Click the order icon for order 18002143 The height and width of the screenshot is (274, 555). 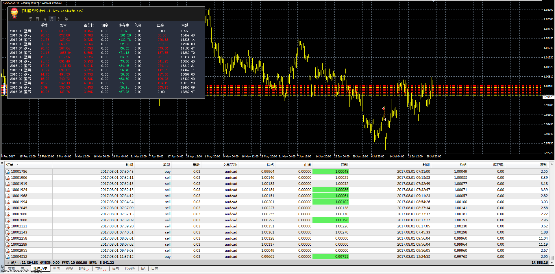(x=8, y=232)
